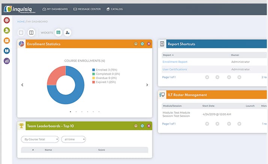Open the By Course Total dropdown
This screenshot has height=164, width=268.
coord(40,139)
